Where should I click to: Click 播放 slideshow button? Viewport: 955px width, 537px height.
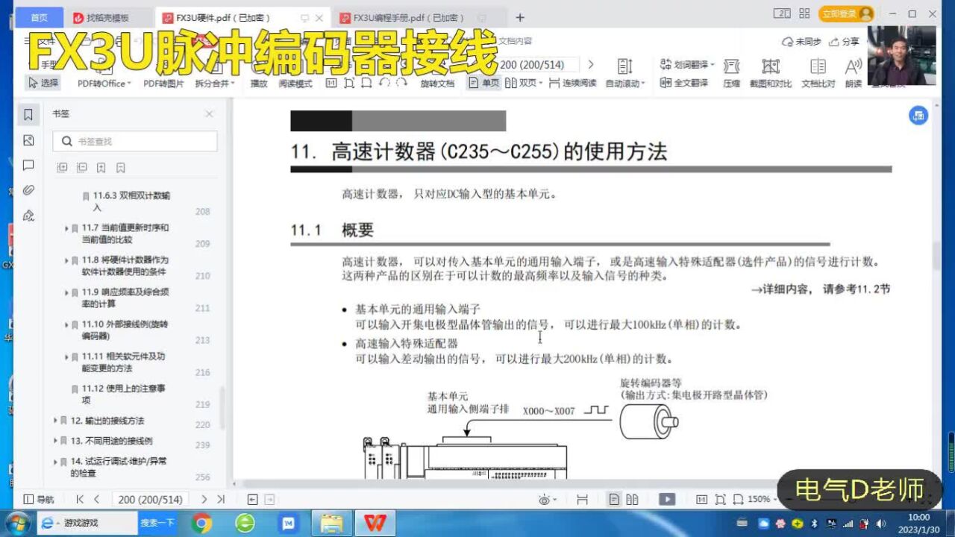259,84
